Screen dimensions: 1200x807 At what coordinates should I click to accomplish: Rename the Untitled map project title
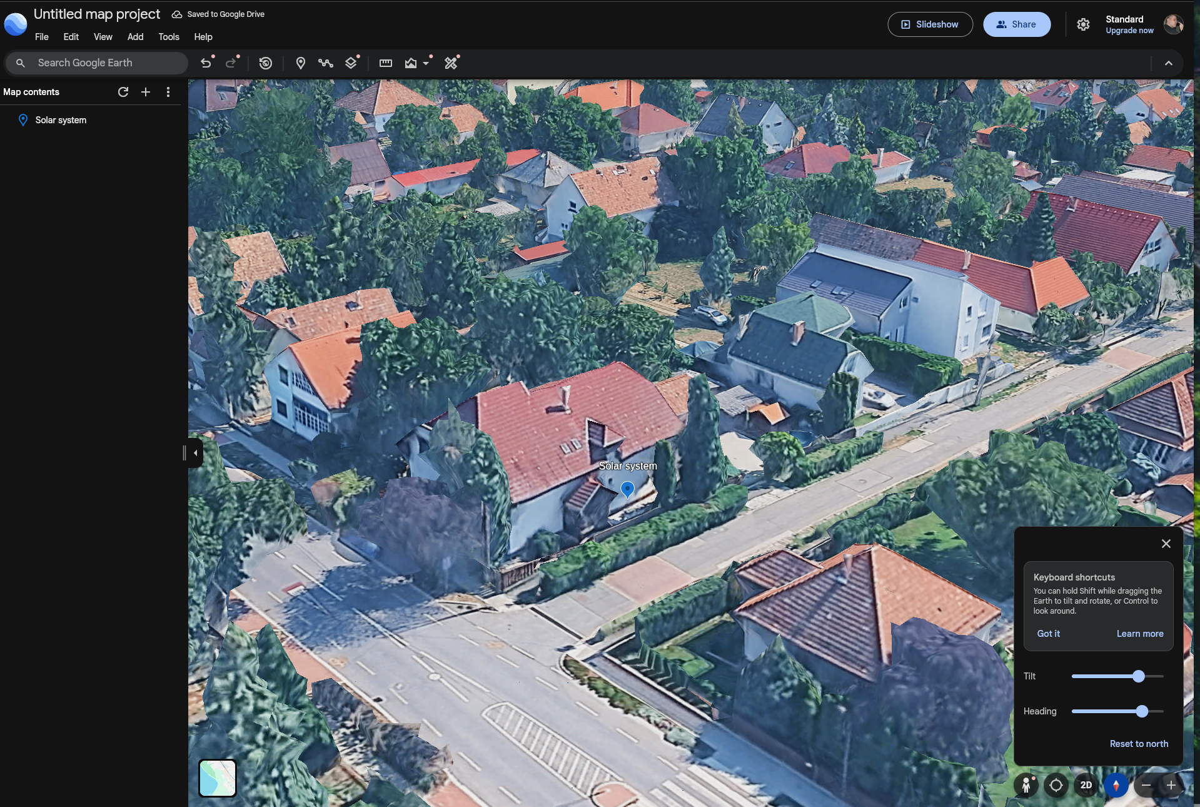tap(97, 14)
